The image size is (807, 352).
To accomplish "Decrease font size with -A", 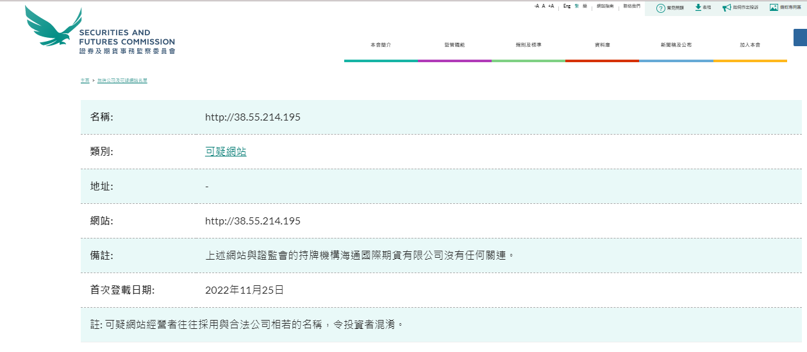I will [537, 6].
